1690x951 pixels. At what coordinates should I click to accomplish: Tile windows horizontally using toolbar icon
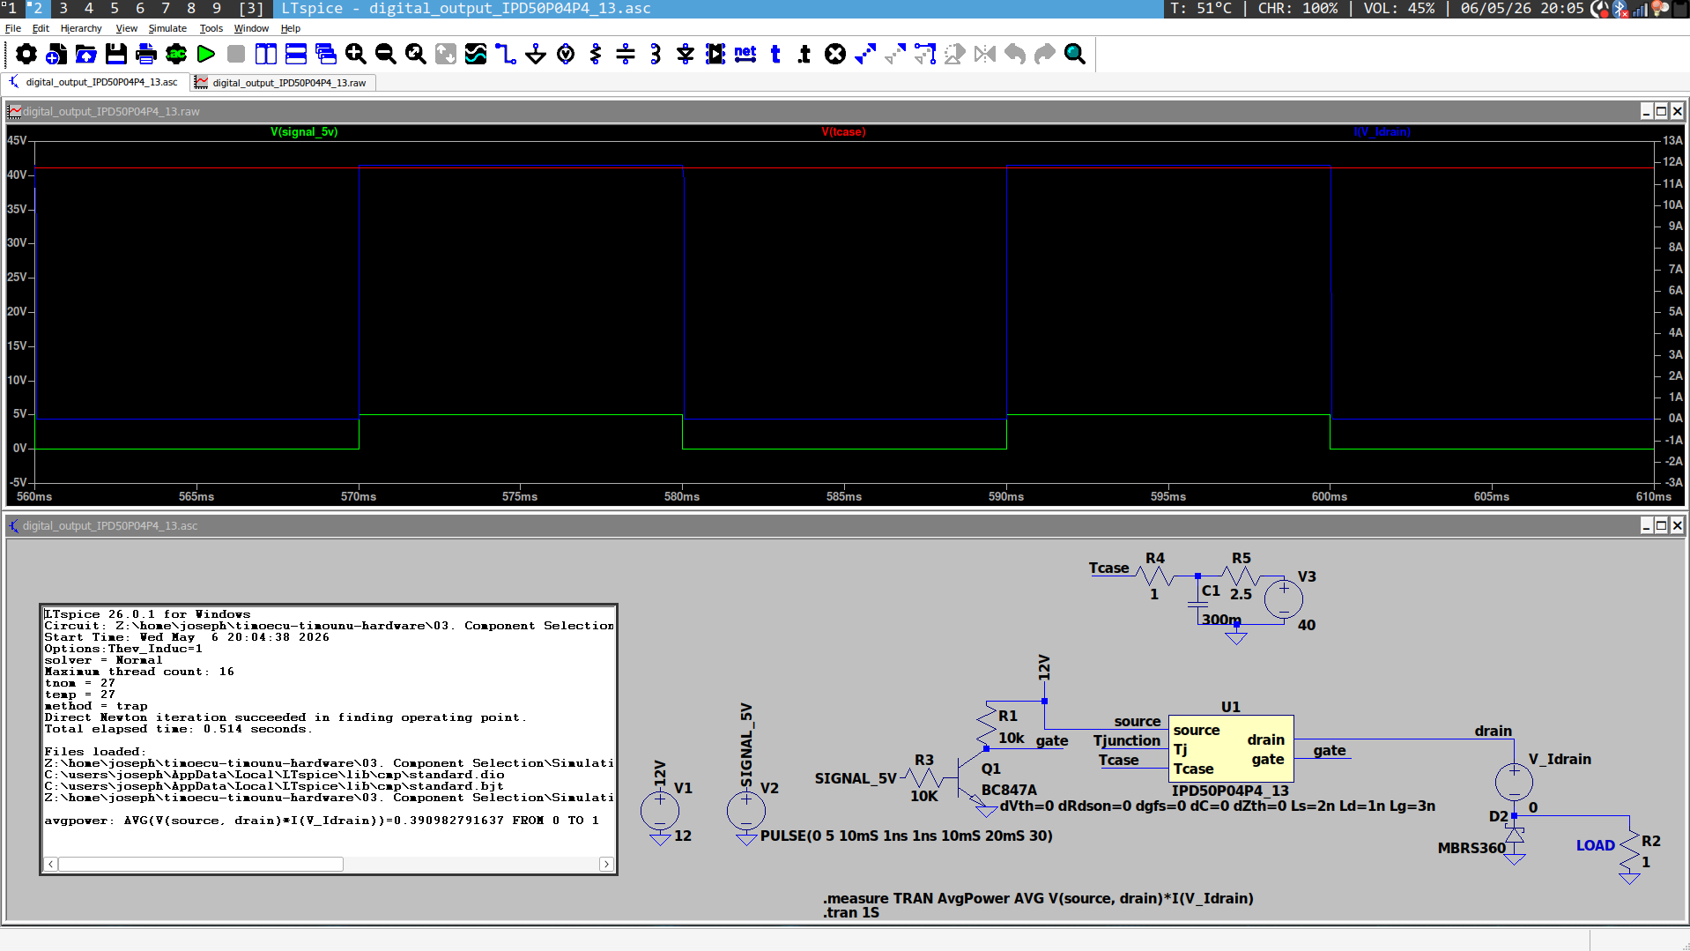tap(296, 55)
